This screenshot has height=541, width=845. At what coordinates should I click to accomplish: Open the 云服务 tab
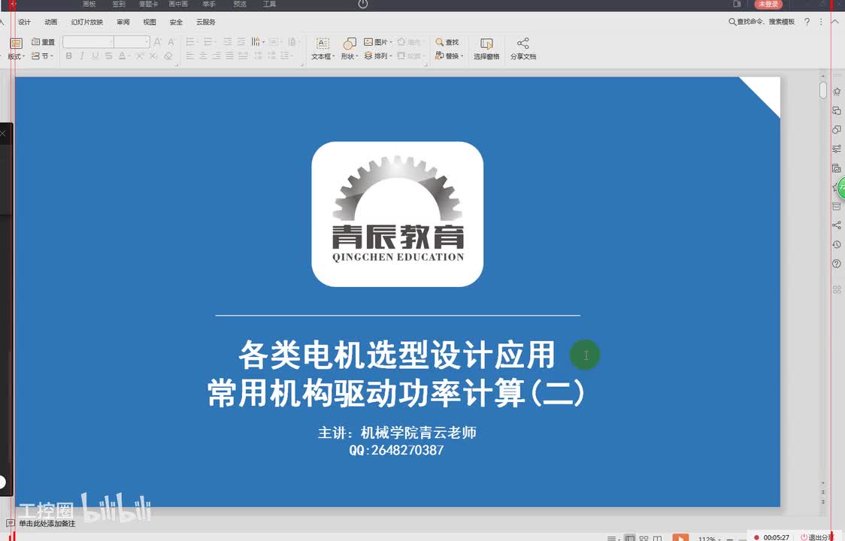point(206,22)
